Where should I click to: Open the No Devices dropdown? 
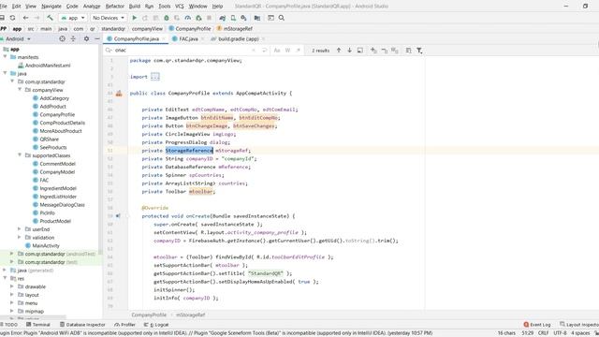pos(109,18)
